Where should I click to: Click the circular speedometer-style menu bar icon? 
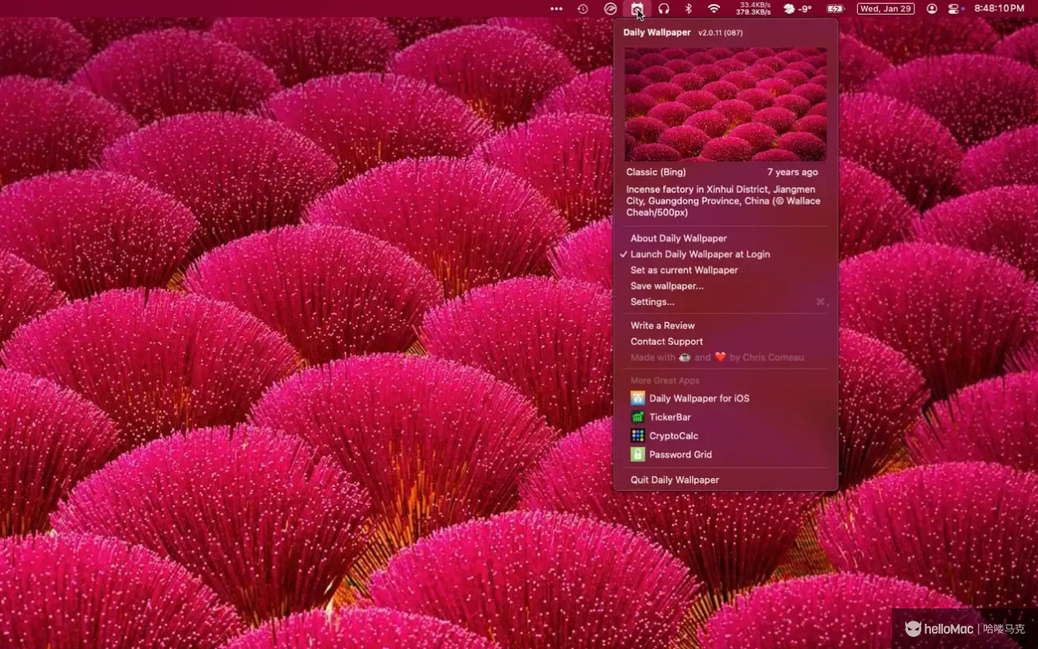[611, 9]
